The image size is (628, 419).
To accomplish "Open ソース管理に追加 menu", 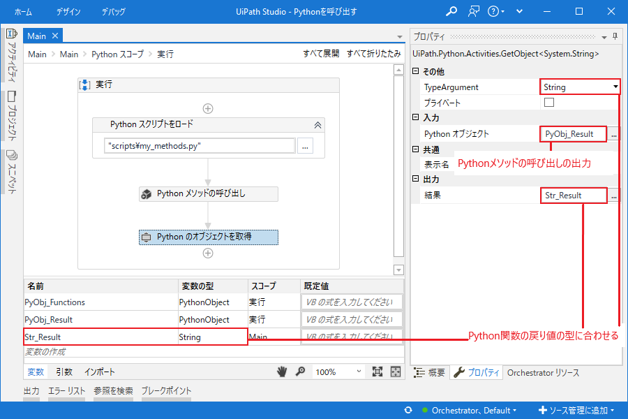I will pos(576,410).
